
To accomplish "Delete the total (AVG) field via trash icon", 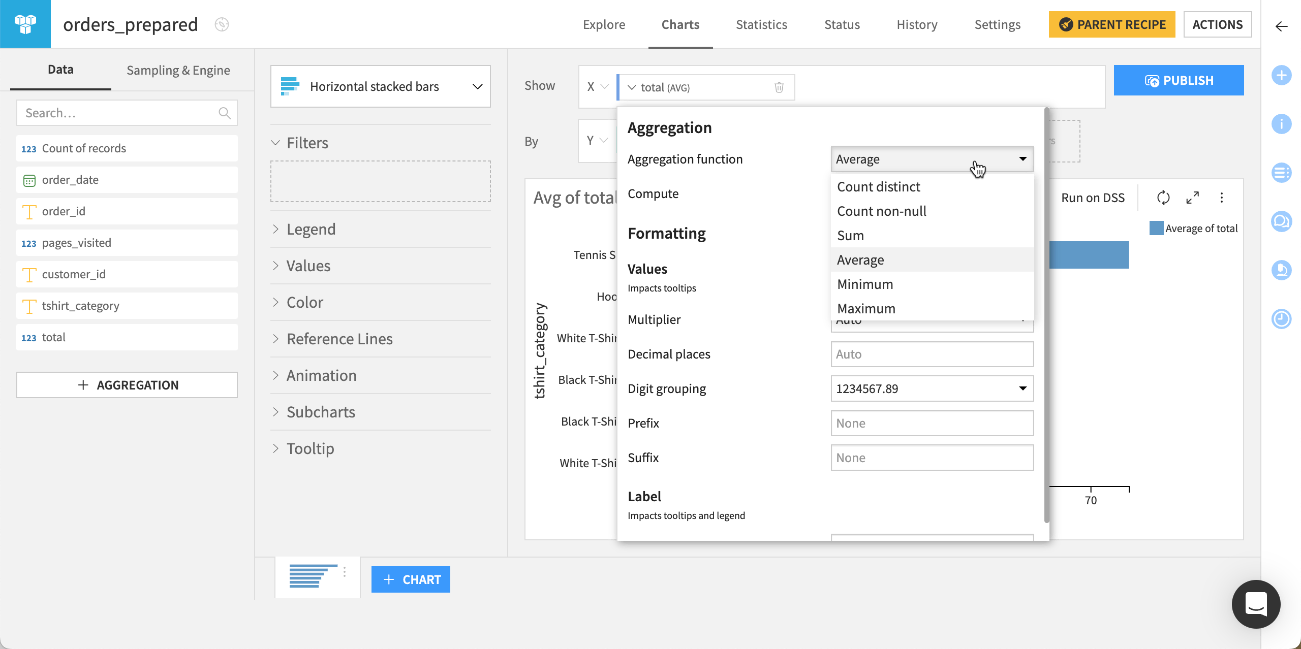I will click(x=779, y=87).
